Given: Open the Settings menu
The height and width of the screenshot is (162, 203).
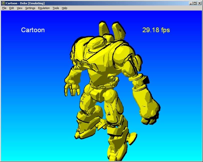Looking at the screenshot, I should coord(30,8).
